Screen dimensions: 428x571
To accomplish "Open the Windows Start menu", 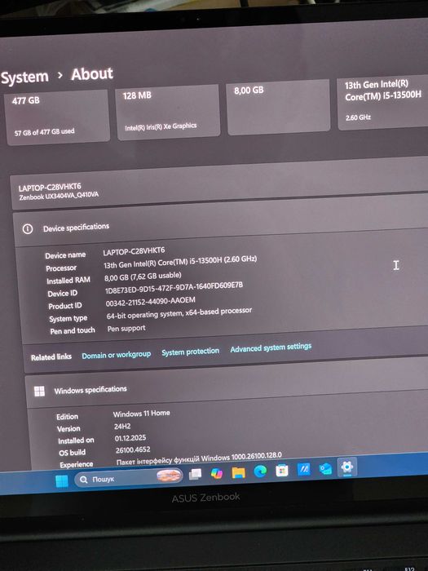I will pos(61,480).
